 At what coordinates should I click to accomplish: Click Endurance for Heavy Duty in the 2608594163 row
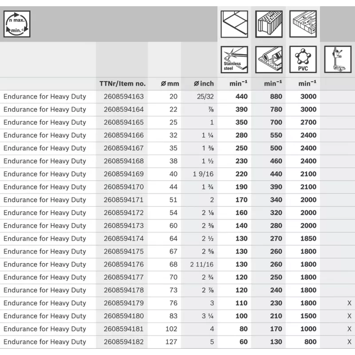(45, 97)
